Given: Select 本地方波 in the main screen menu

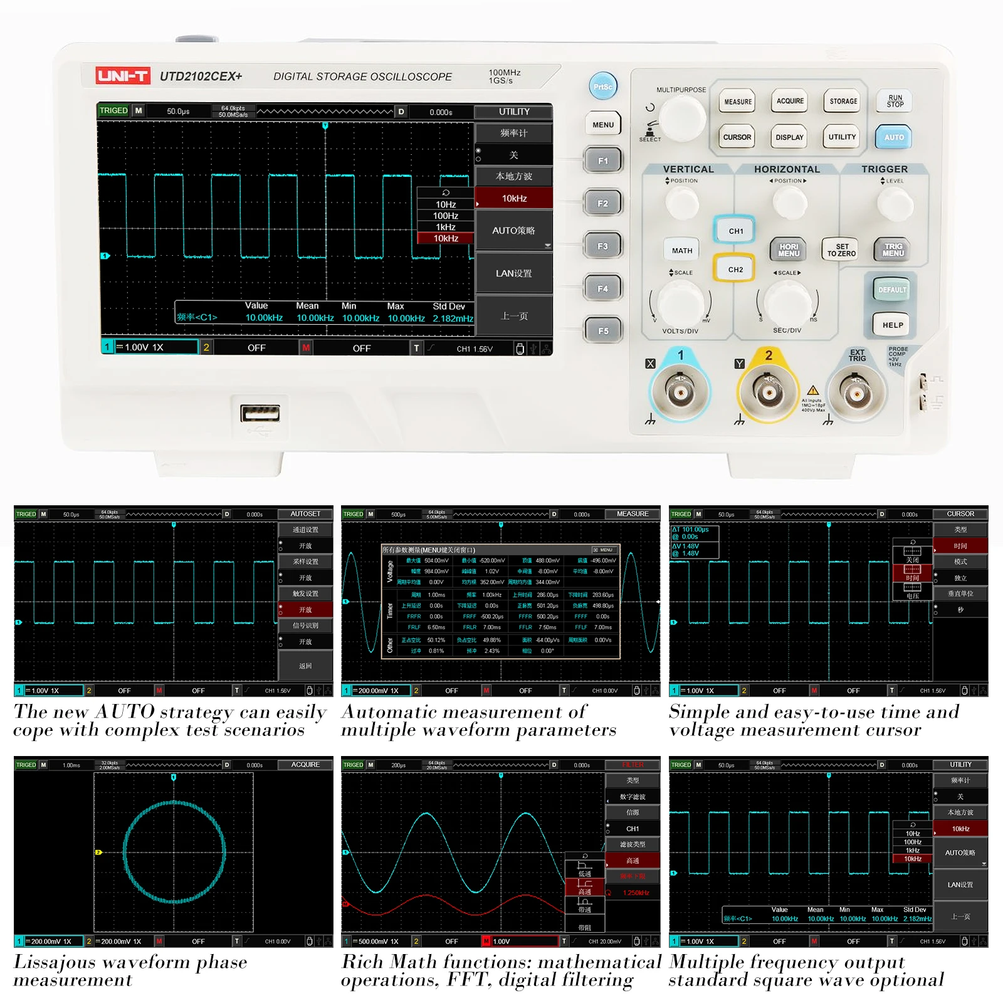Looking at the screenshot, I should pyautogui.click(x=514, y=176).
